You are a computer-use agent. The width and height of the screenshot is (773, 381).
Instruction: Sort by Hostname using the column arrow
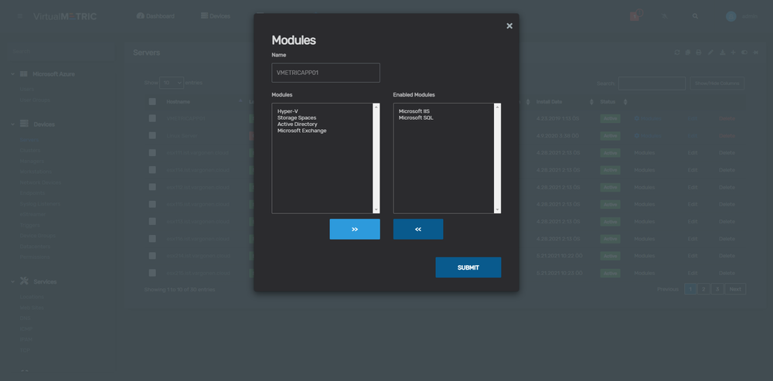(x=240, y=101)
